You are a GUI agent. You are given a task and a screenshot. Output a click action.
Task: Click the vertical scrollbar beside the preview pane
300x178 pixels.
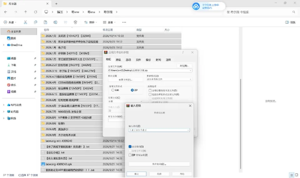tap(241, 124)
